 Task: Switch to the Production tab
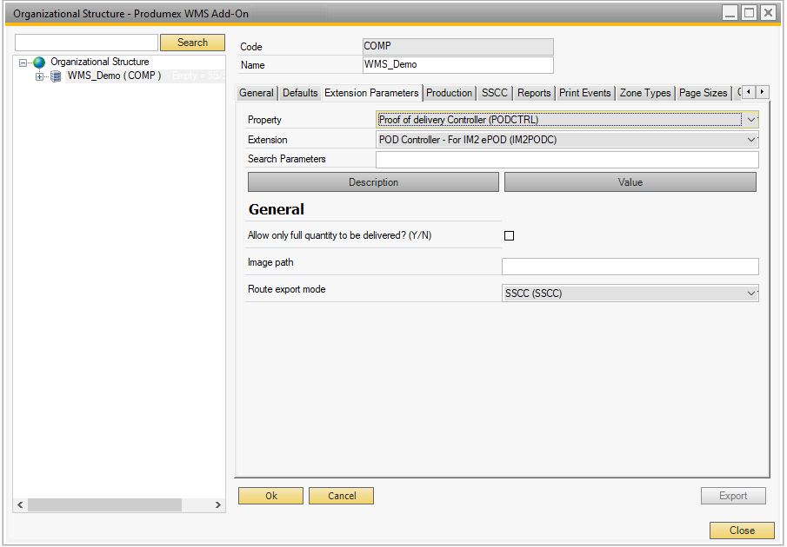pos(449,92)
